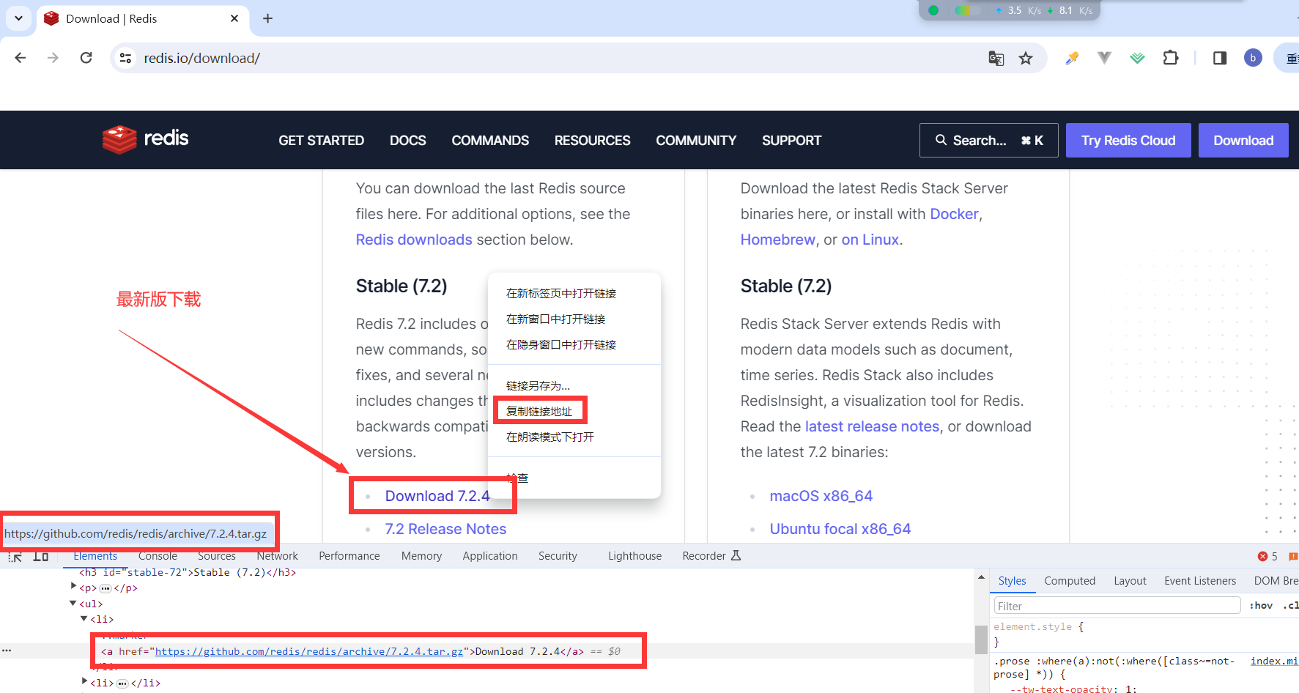Open the tab search chevron
The height and width of the screenshot is (693, 1299).
pos(18,18)
